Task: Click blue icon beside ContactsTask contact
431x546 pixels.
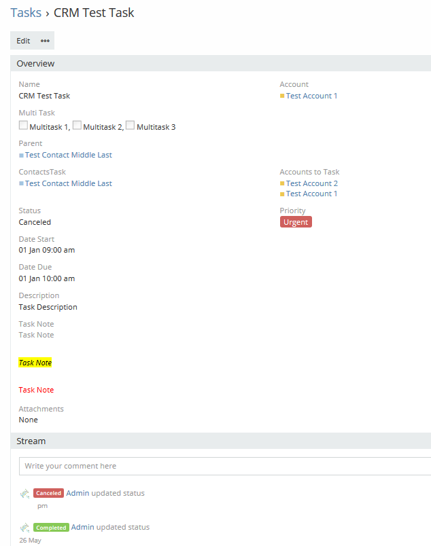Action: 21,184
